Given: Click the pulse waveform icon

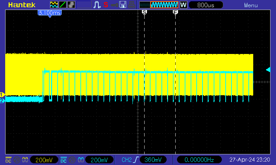Looking at the screenshot, I should 97,5.
